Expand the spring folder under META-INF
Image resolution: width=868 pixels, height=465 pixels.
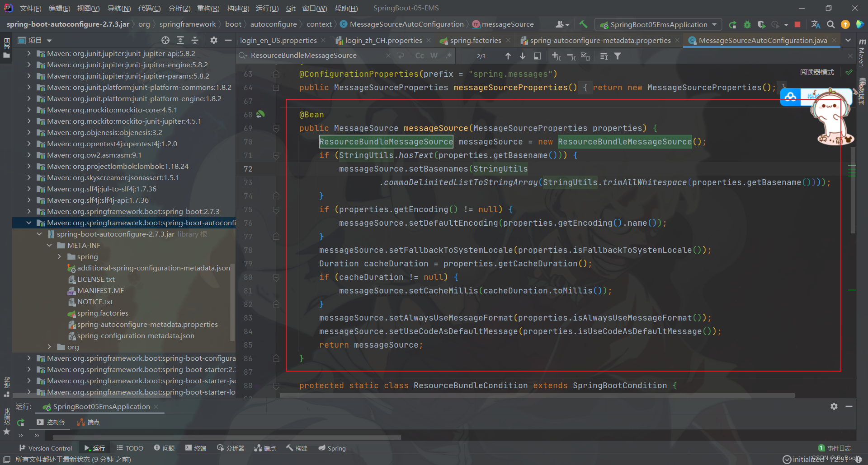[x=59, y=256]
